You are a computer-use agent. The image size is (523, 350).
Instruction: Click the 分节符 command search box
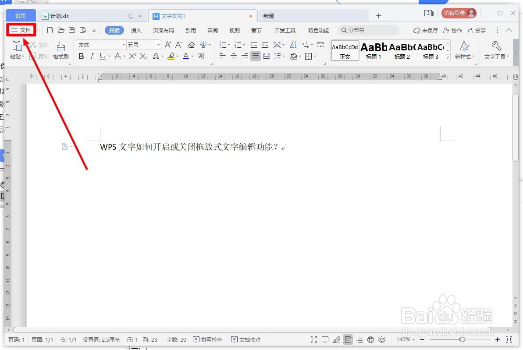pos(369,30)
